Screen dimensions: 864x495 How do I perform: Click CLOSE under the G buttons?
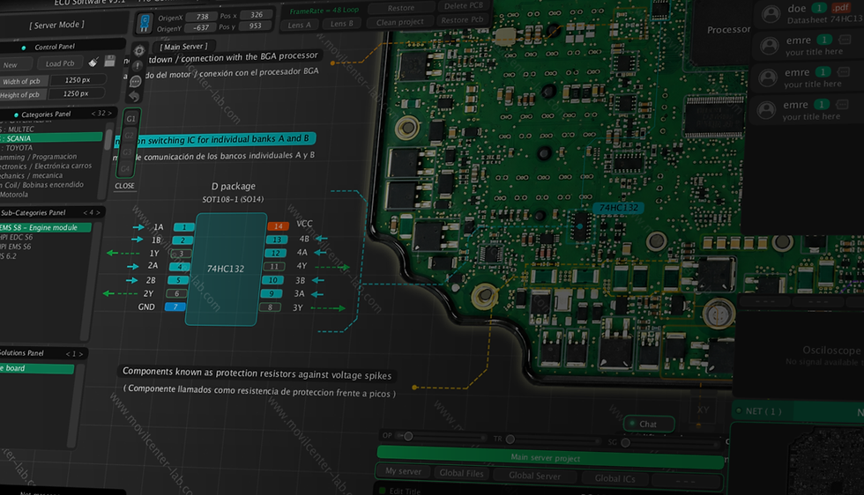click(x=124, y=186)
